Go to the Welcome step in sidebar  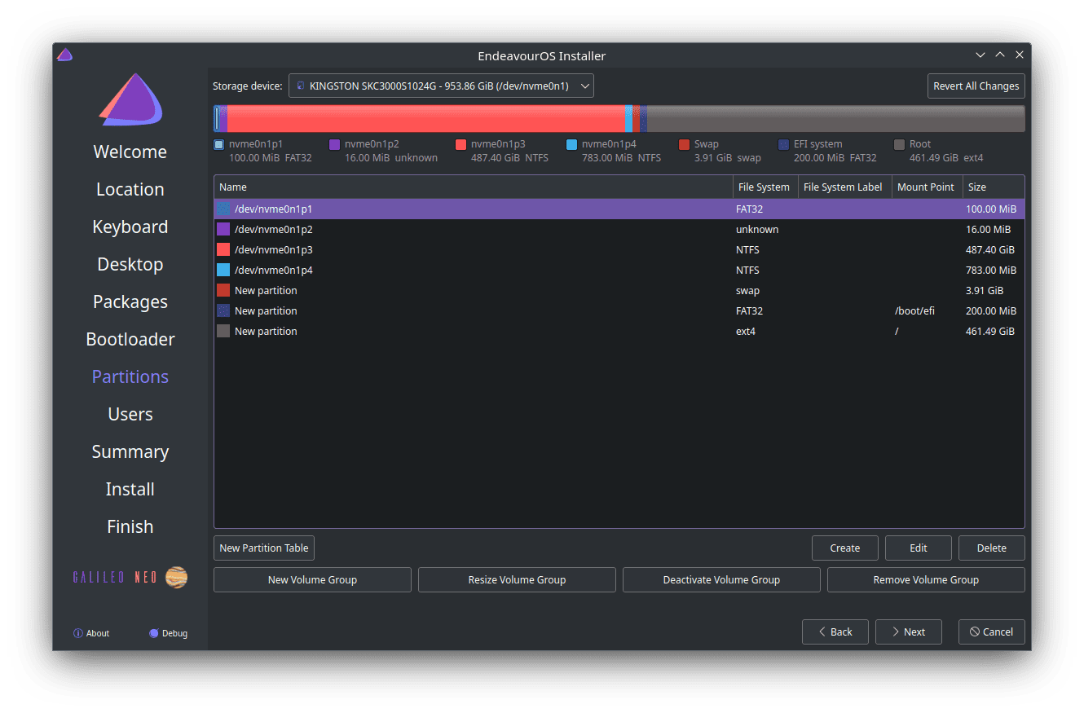[x=130, y=152]
